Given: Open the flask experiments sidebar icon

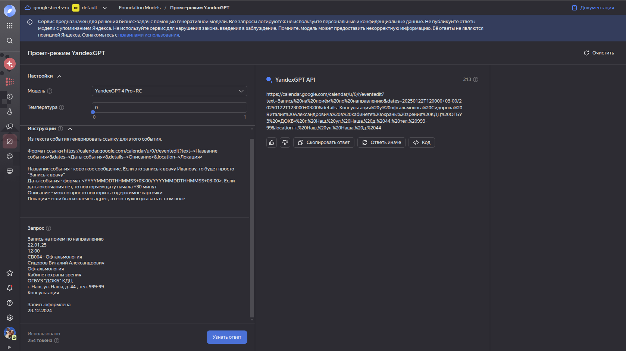Looking at the screenshot, I should (10, 112).
